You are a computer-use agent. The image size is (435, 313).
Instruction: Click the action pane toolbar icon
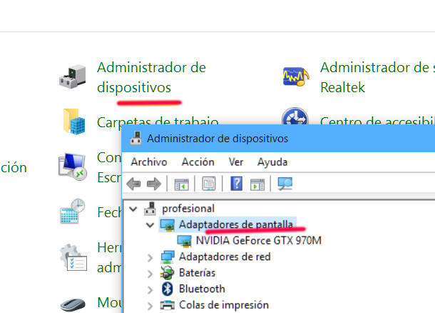pos(257,184)
